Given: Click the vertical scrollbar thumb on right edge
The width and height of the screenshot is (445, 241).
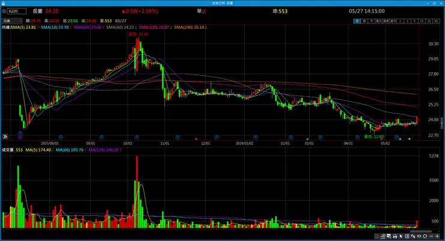Looking at the screenshot, I should [x=441, y=123].
